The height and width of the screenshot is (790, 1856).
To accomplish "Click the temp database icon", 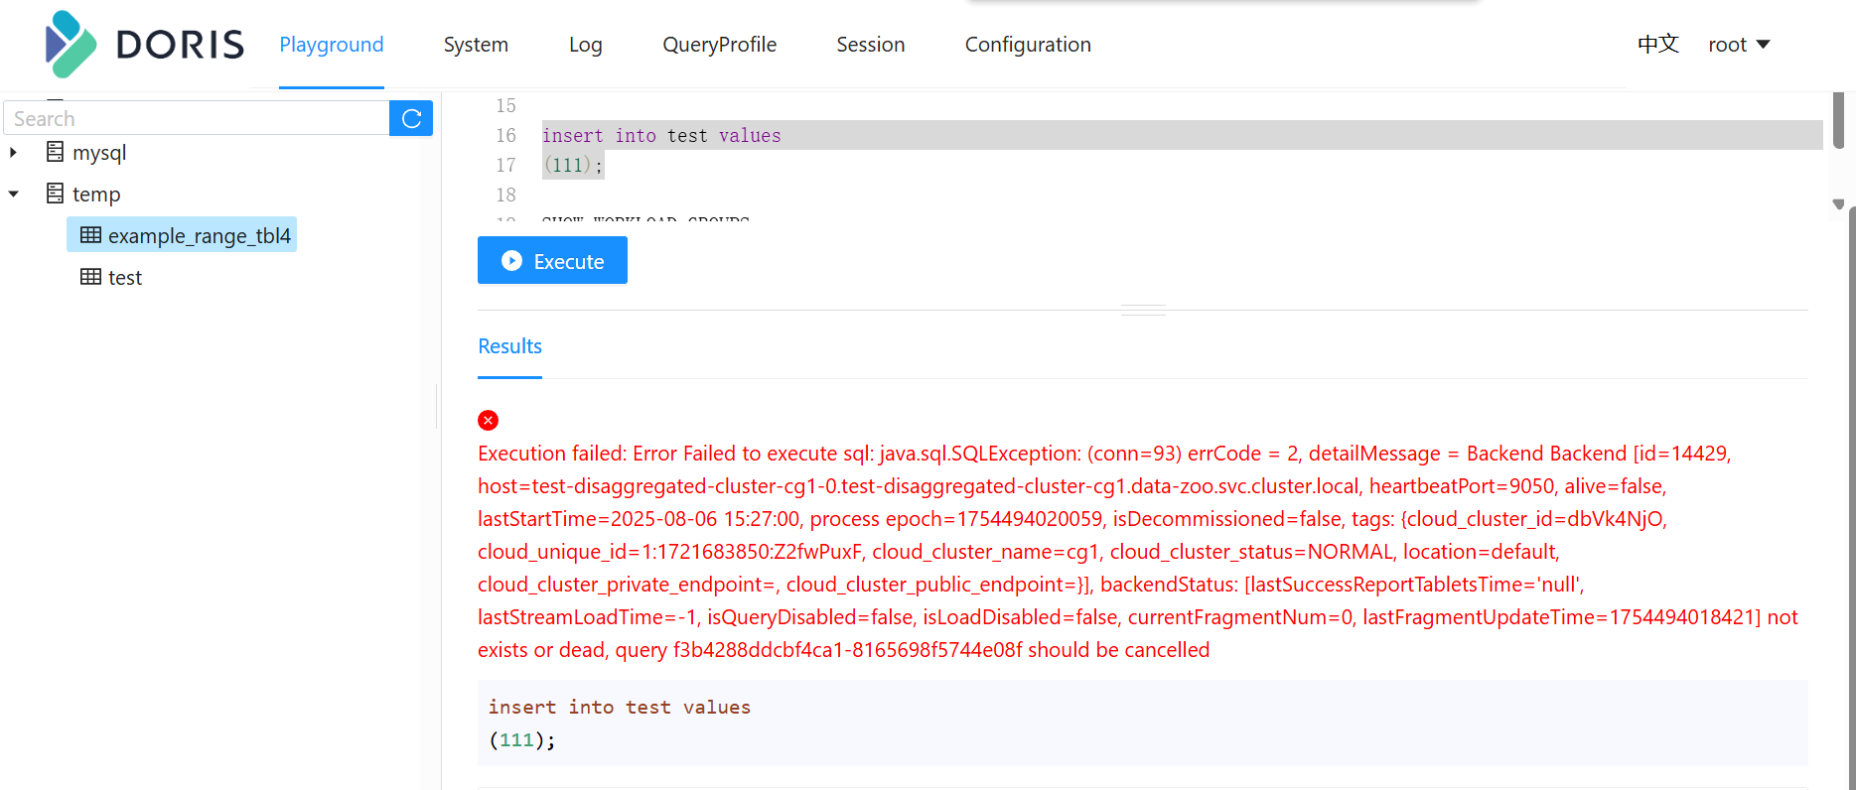I will [56, 194].
